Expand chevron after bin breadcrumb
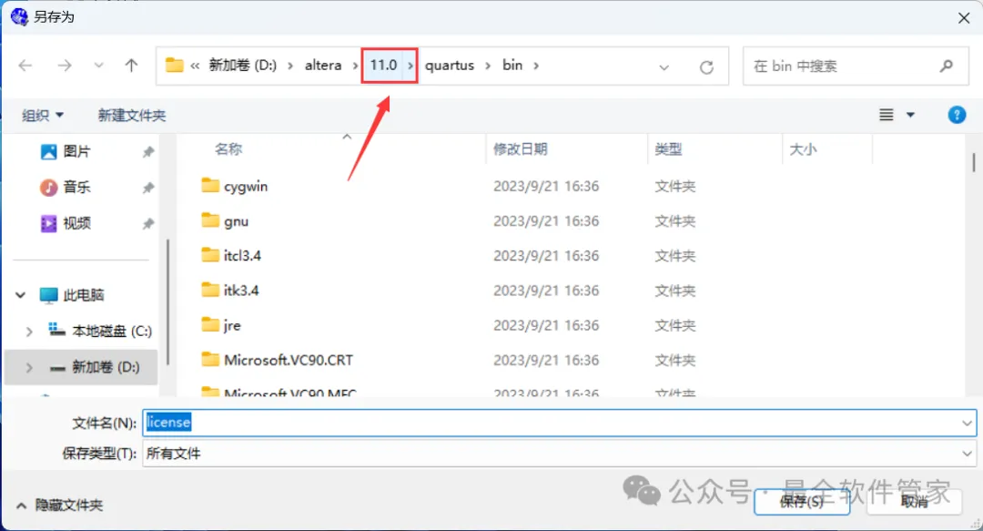 536,66
